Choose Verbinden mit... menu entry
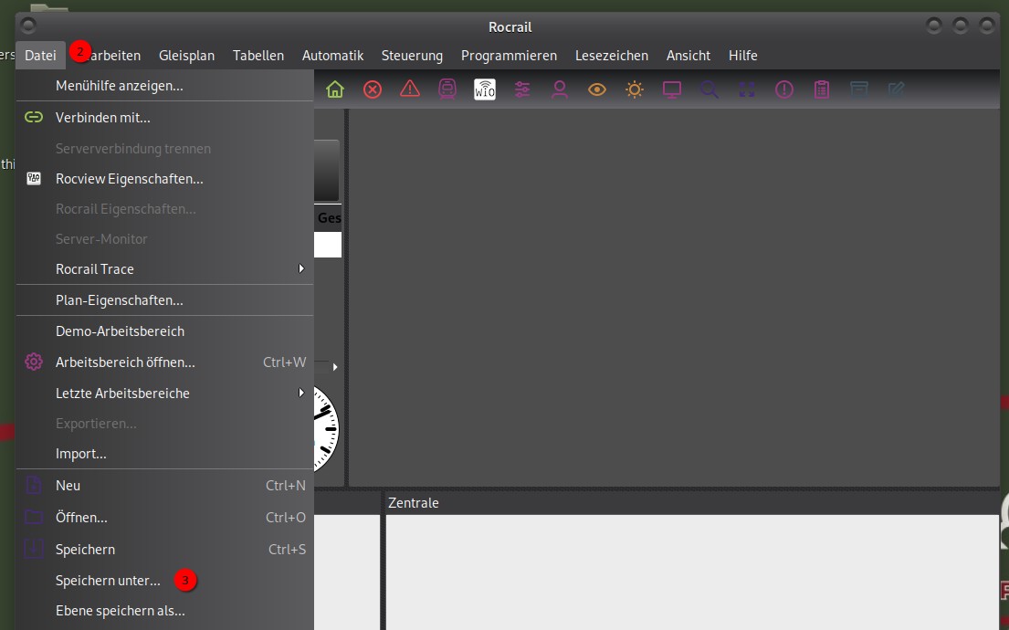1009x630 pixels. [102, 118]
